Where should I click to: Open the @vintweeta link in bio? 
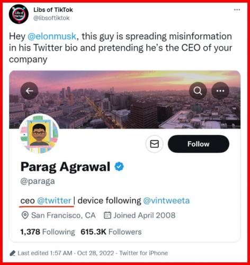[x=166, y=200]
